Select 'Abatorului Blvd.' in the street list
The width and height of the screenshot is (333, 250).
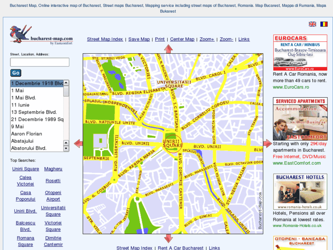(x=37, y=148)
